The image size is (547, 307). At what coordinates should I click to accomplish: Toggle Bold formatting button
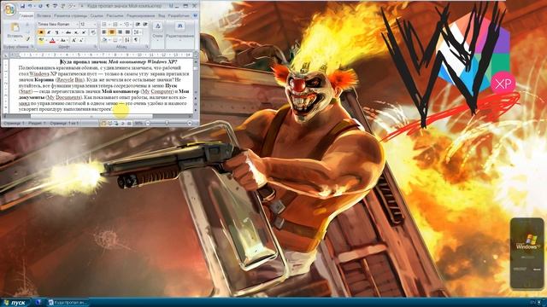point(41,32)
